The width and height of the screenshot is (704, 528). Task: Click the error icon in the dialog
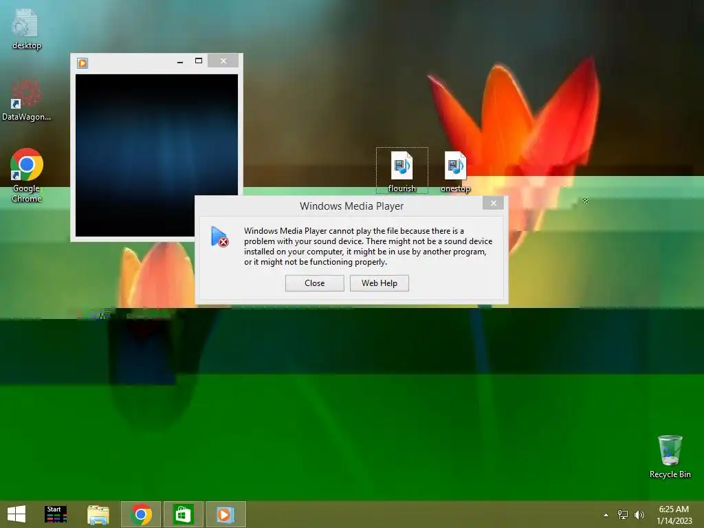pyautogui.click(x=219, y=236)
